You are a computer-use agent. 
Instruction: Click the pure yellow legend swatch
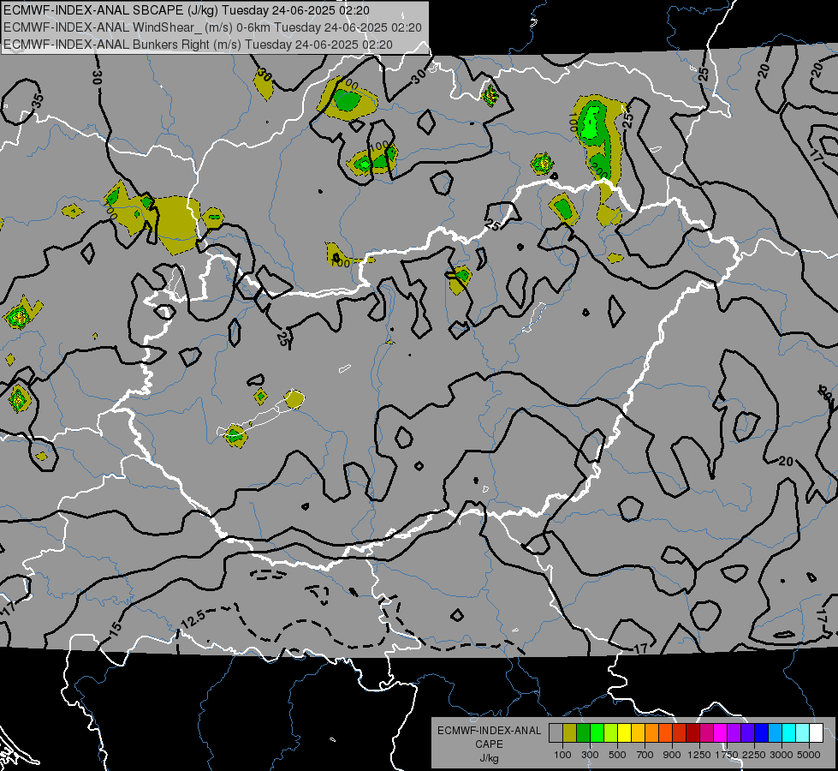[624, 733]
